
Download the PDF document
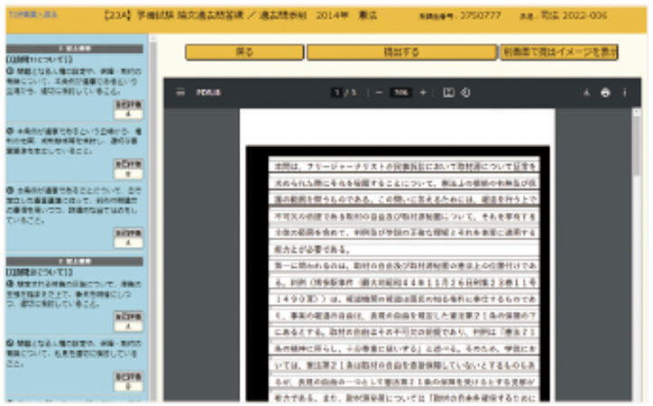(586, 92)
